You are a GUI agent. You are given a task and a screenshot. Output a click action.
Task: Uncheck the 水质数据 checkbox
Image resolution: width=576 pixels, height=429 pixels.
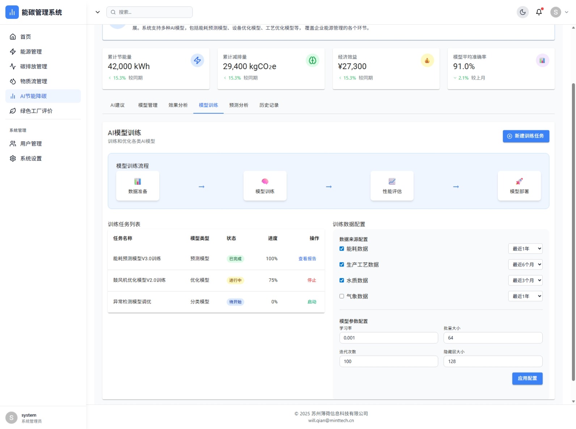point(342,280)
